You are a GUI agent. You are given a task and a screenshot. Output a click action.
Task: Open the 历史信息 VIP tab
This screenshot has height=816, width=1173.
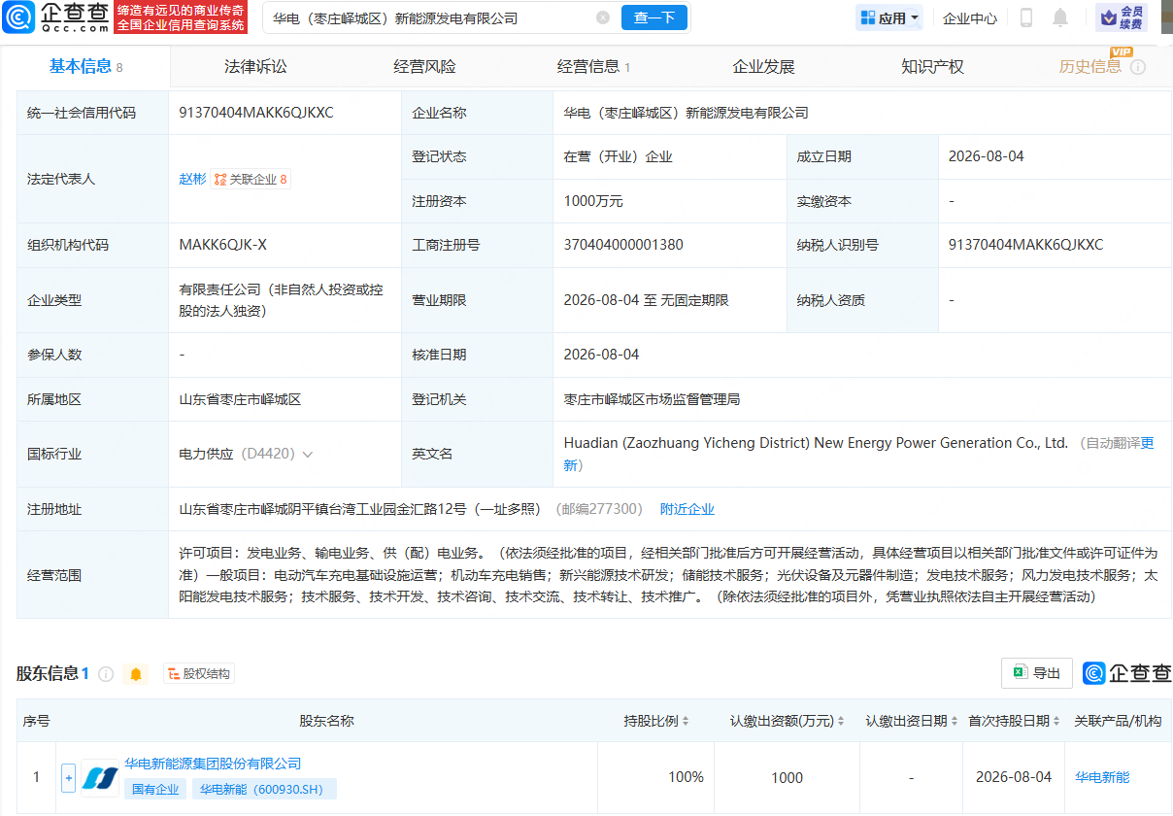[1089, 66]
